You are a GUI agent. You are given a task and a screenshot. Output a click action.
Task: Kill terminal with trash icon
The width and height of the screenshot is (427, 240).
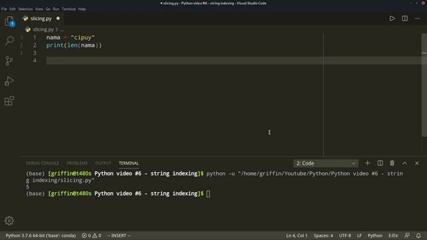click(392, 163)
